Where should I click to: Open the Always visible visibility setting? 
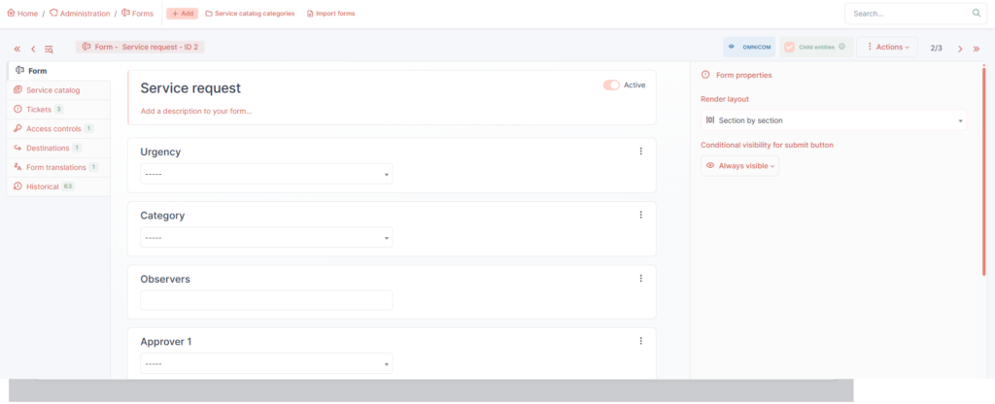(739, 166)
